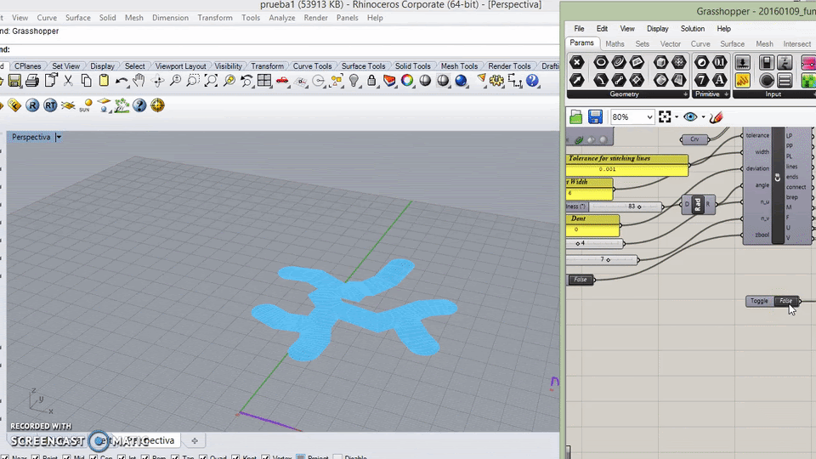This screenshot has height=459, width=816.
Task: Click the Zoom Window icon
Action: point(193,81)
